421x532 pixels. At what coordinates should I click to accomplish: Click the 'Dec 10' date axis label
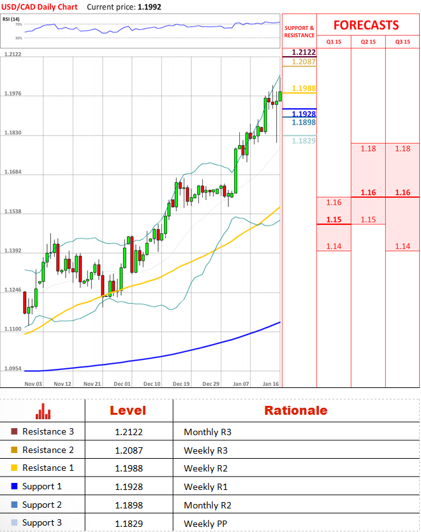[152, 384]
